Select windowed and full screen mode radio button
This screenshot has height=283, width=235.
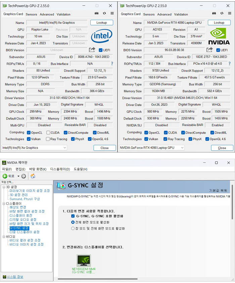73,229
